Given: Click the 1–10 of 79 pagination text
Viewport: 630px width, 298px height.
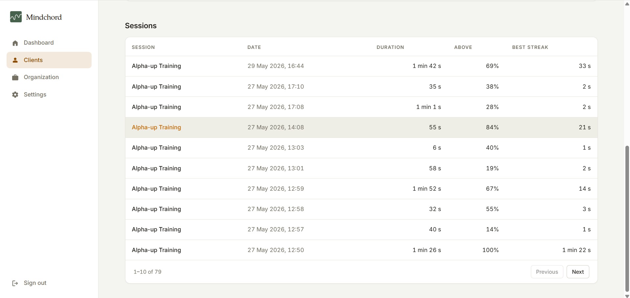Looking at the screenshot, I should tap(147, 272).
